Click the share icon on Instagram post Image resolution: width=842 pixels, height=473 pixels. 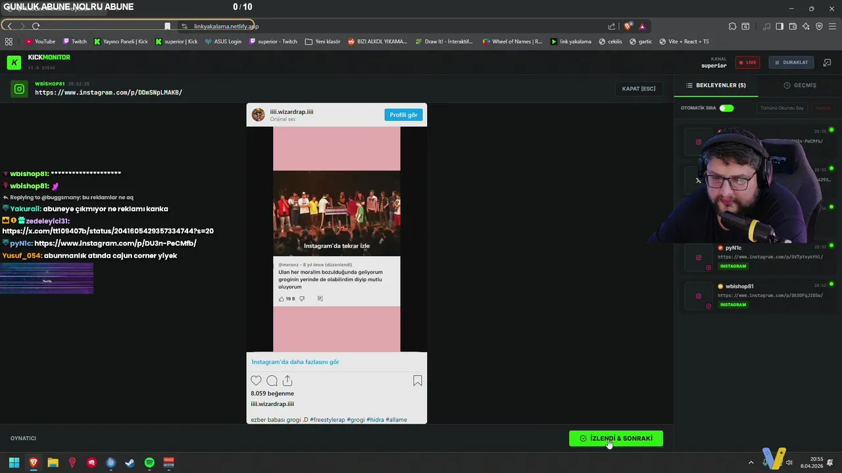tap(287, 380)
